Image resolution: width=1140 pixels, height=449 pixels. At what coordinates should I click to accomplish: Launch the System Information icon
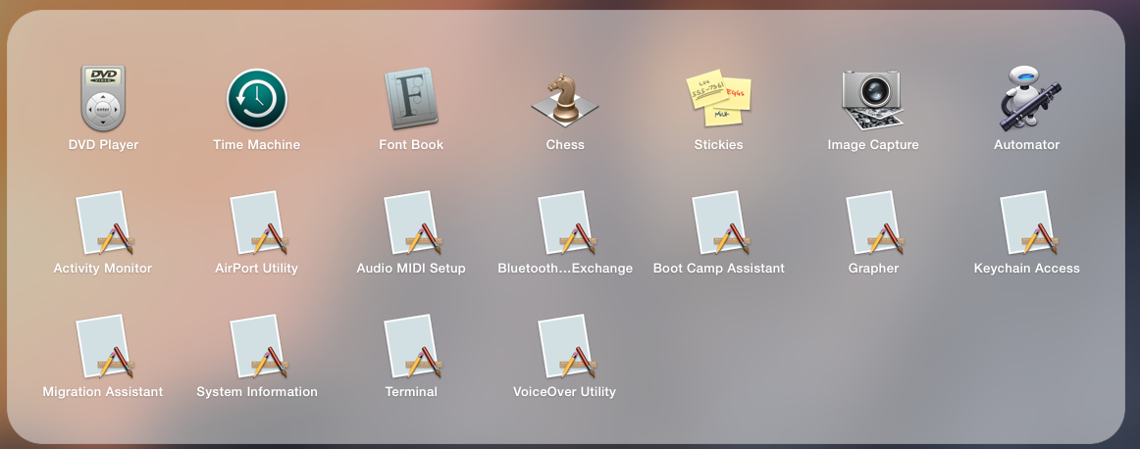[x=259, y=346]
